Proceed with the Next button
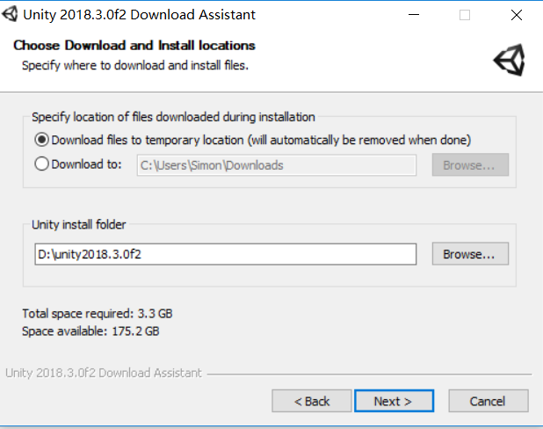 coord(394,401)
